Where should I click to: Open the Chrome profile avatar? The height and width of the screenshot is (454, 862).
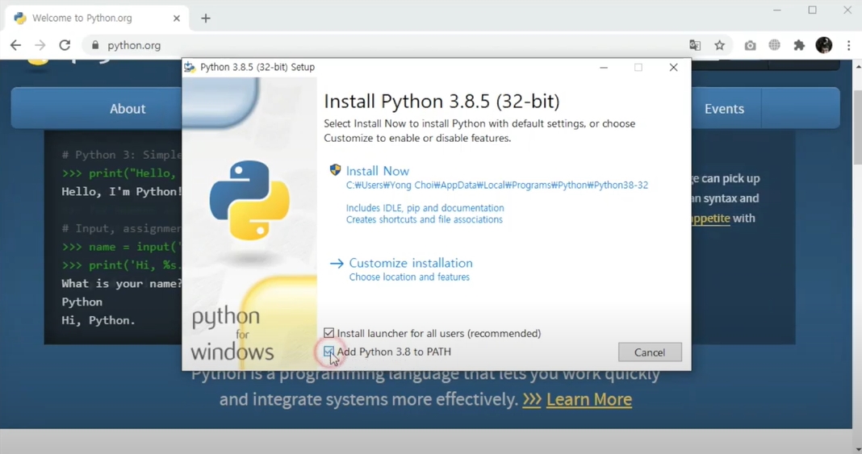[823, 45]
